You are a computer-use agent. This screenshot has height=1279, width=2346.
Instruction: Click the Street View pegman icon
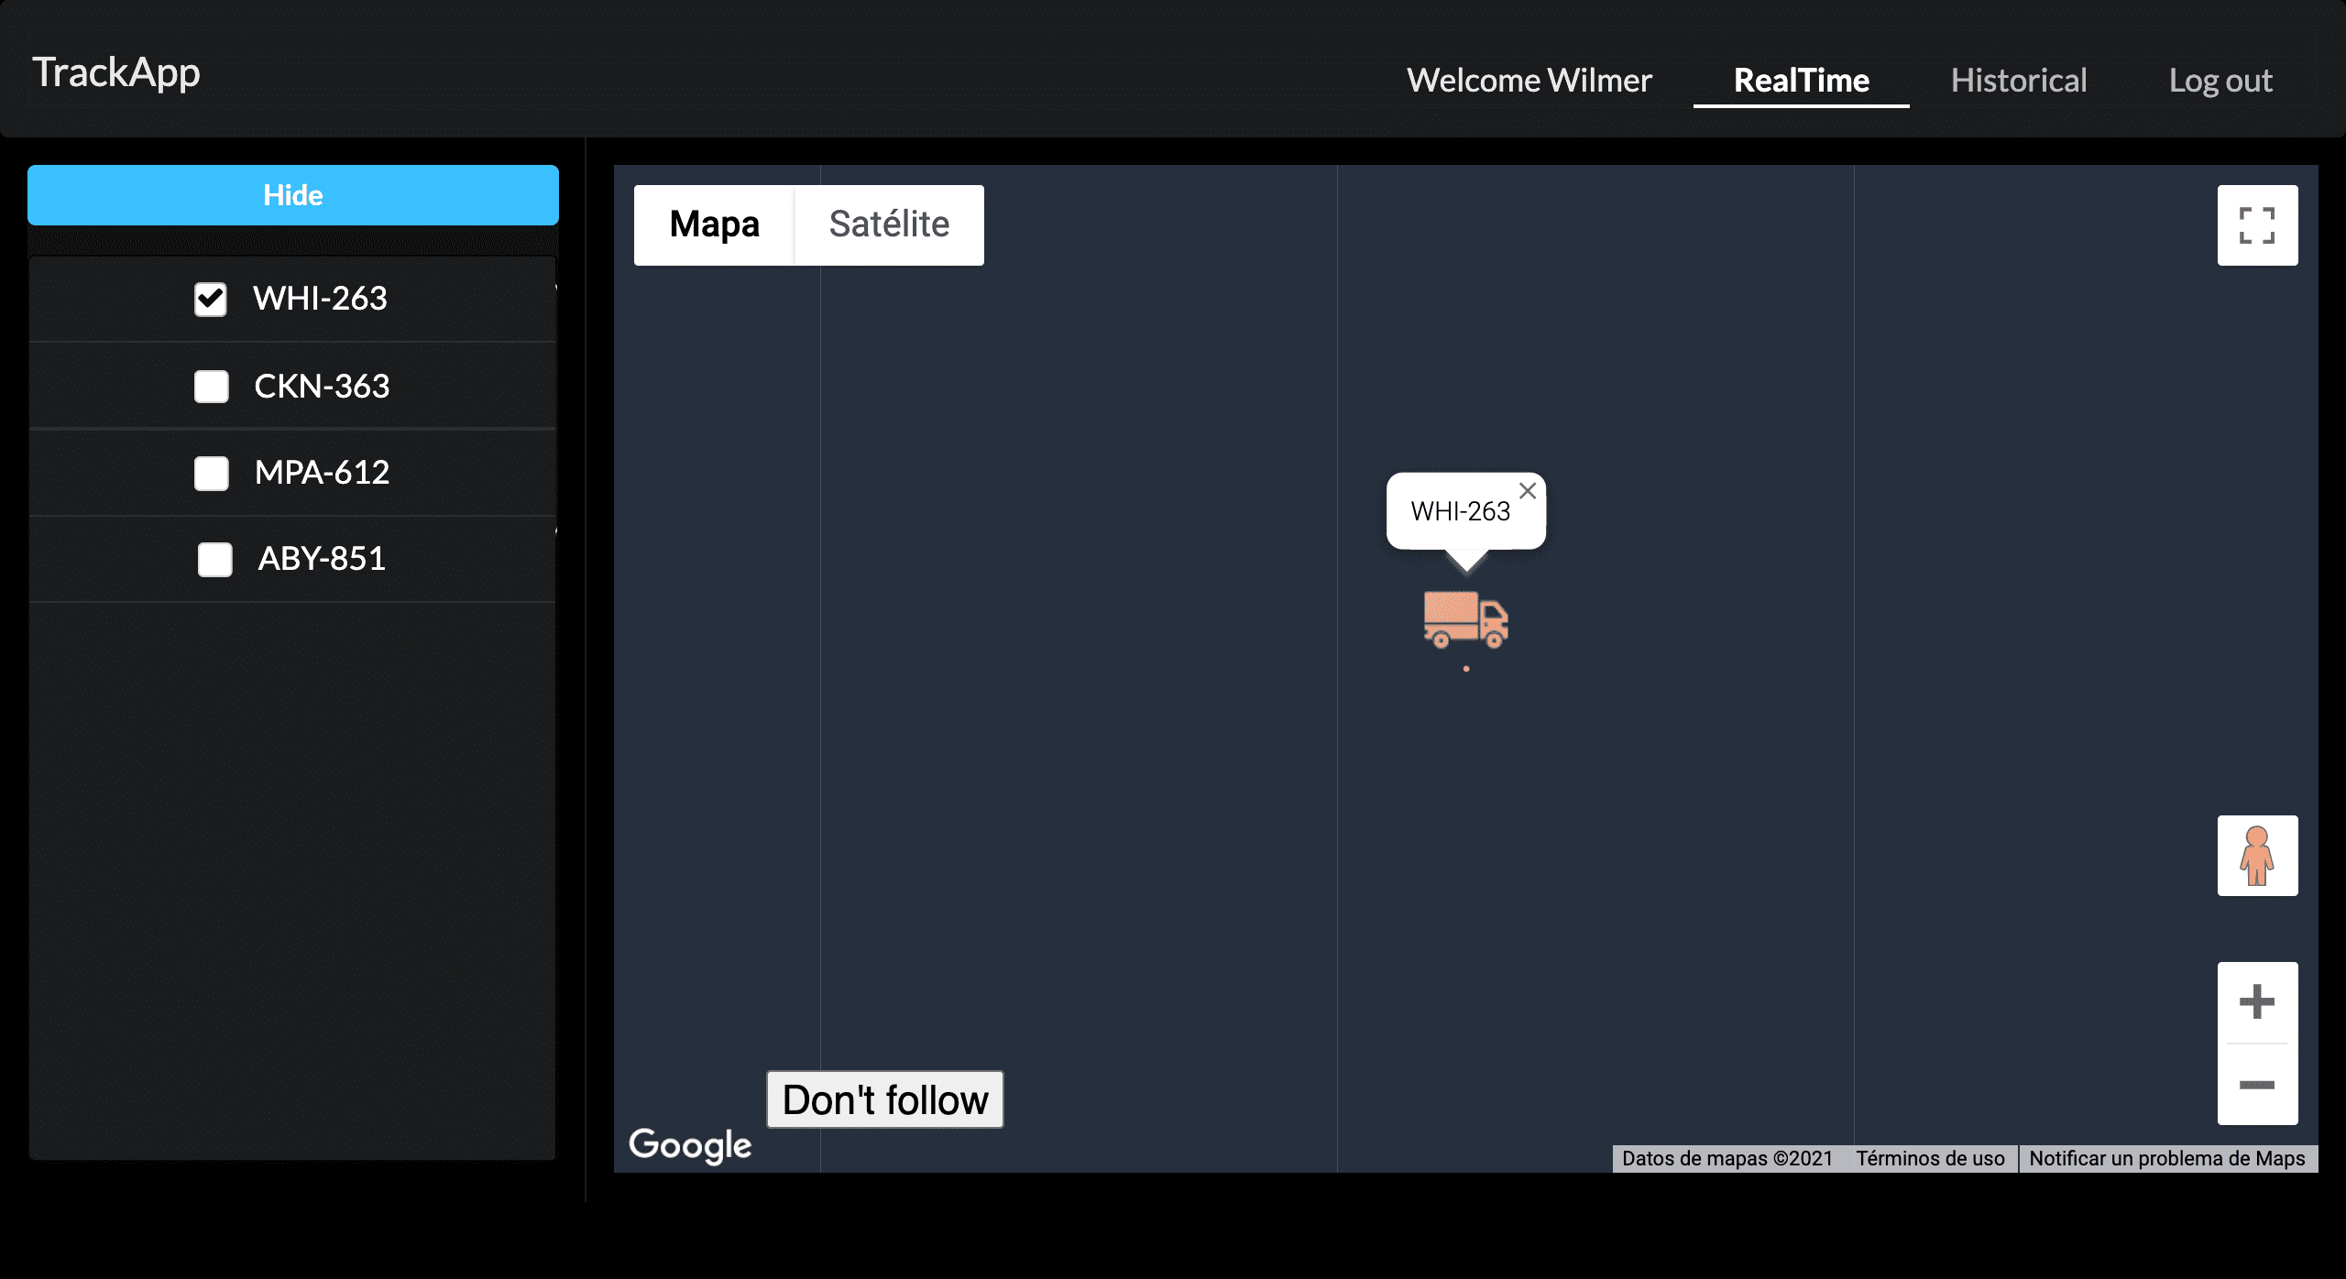click(2256, 856)
